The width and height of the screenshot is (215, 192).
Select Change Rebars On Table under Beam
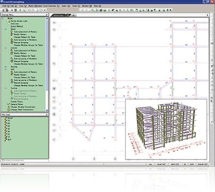click(x=24, y=37)
